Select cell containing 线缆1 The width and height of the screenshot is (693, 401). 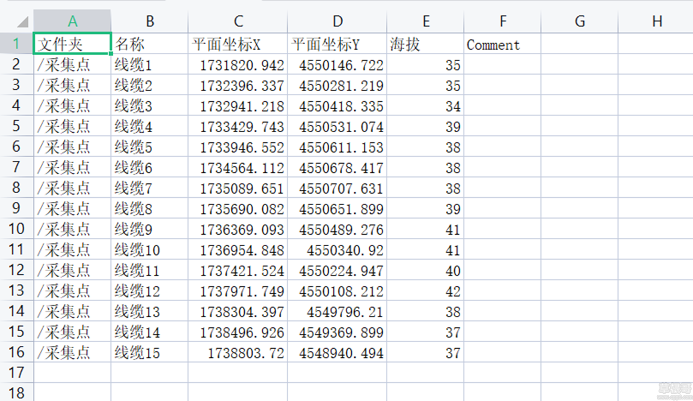tap(150, 64)
